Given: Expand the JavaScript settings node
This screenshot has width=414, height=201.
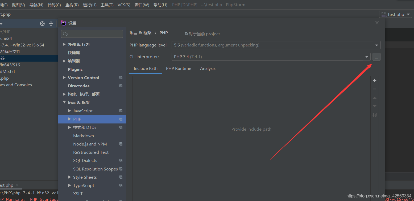Looking at the screenshot, I should pyautogui.click(x=69, y=111).
